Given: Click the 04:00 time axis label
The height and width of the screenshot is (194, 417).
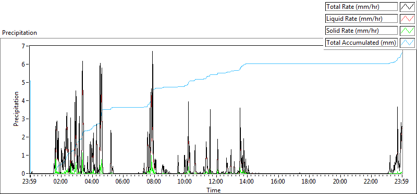Looking at the screenshot, I should [92, 182].
